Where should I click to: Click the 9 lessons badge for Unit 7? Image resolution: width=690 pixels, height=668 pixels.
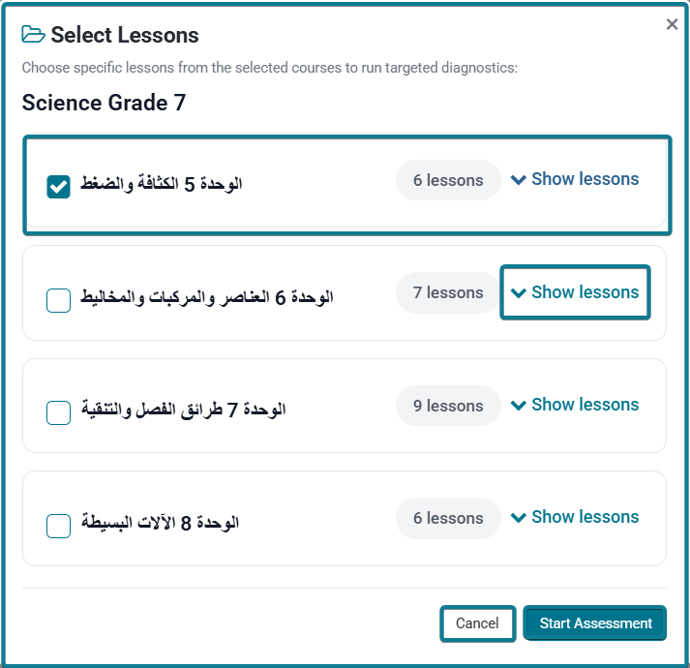coord(448,406)
